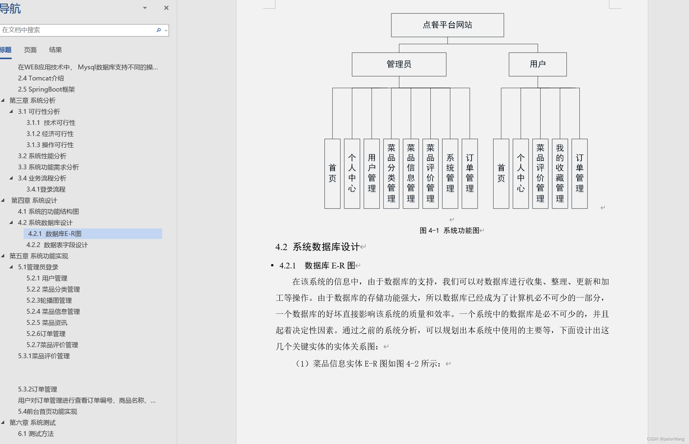Collapse the 4.2 系统数据库设计 section

[11, 222]
